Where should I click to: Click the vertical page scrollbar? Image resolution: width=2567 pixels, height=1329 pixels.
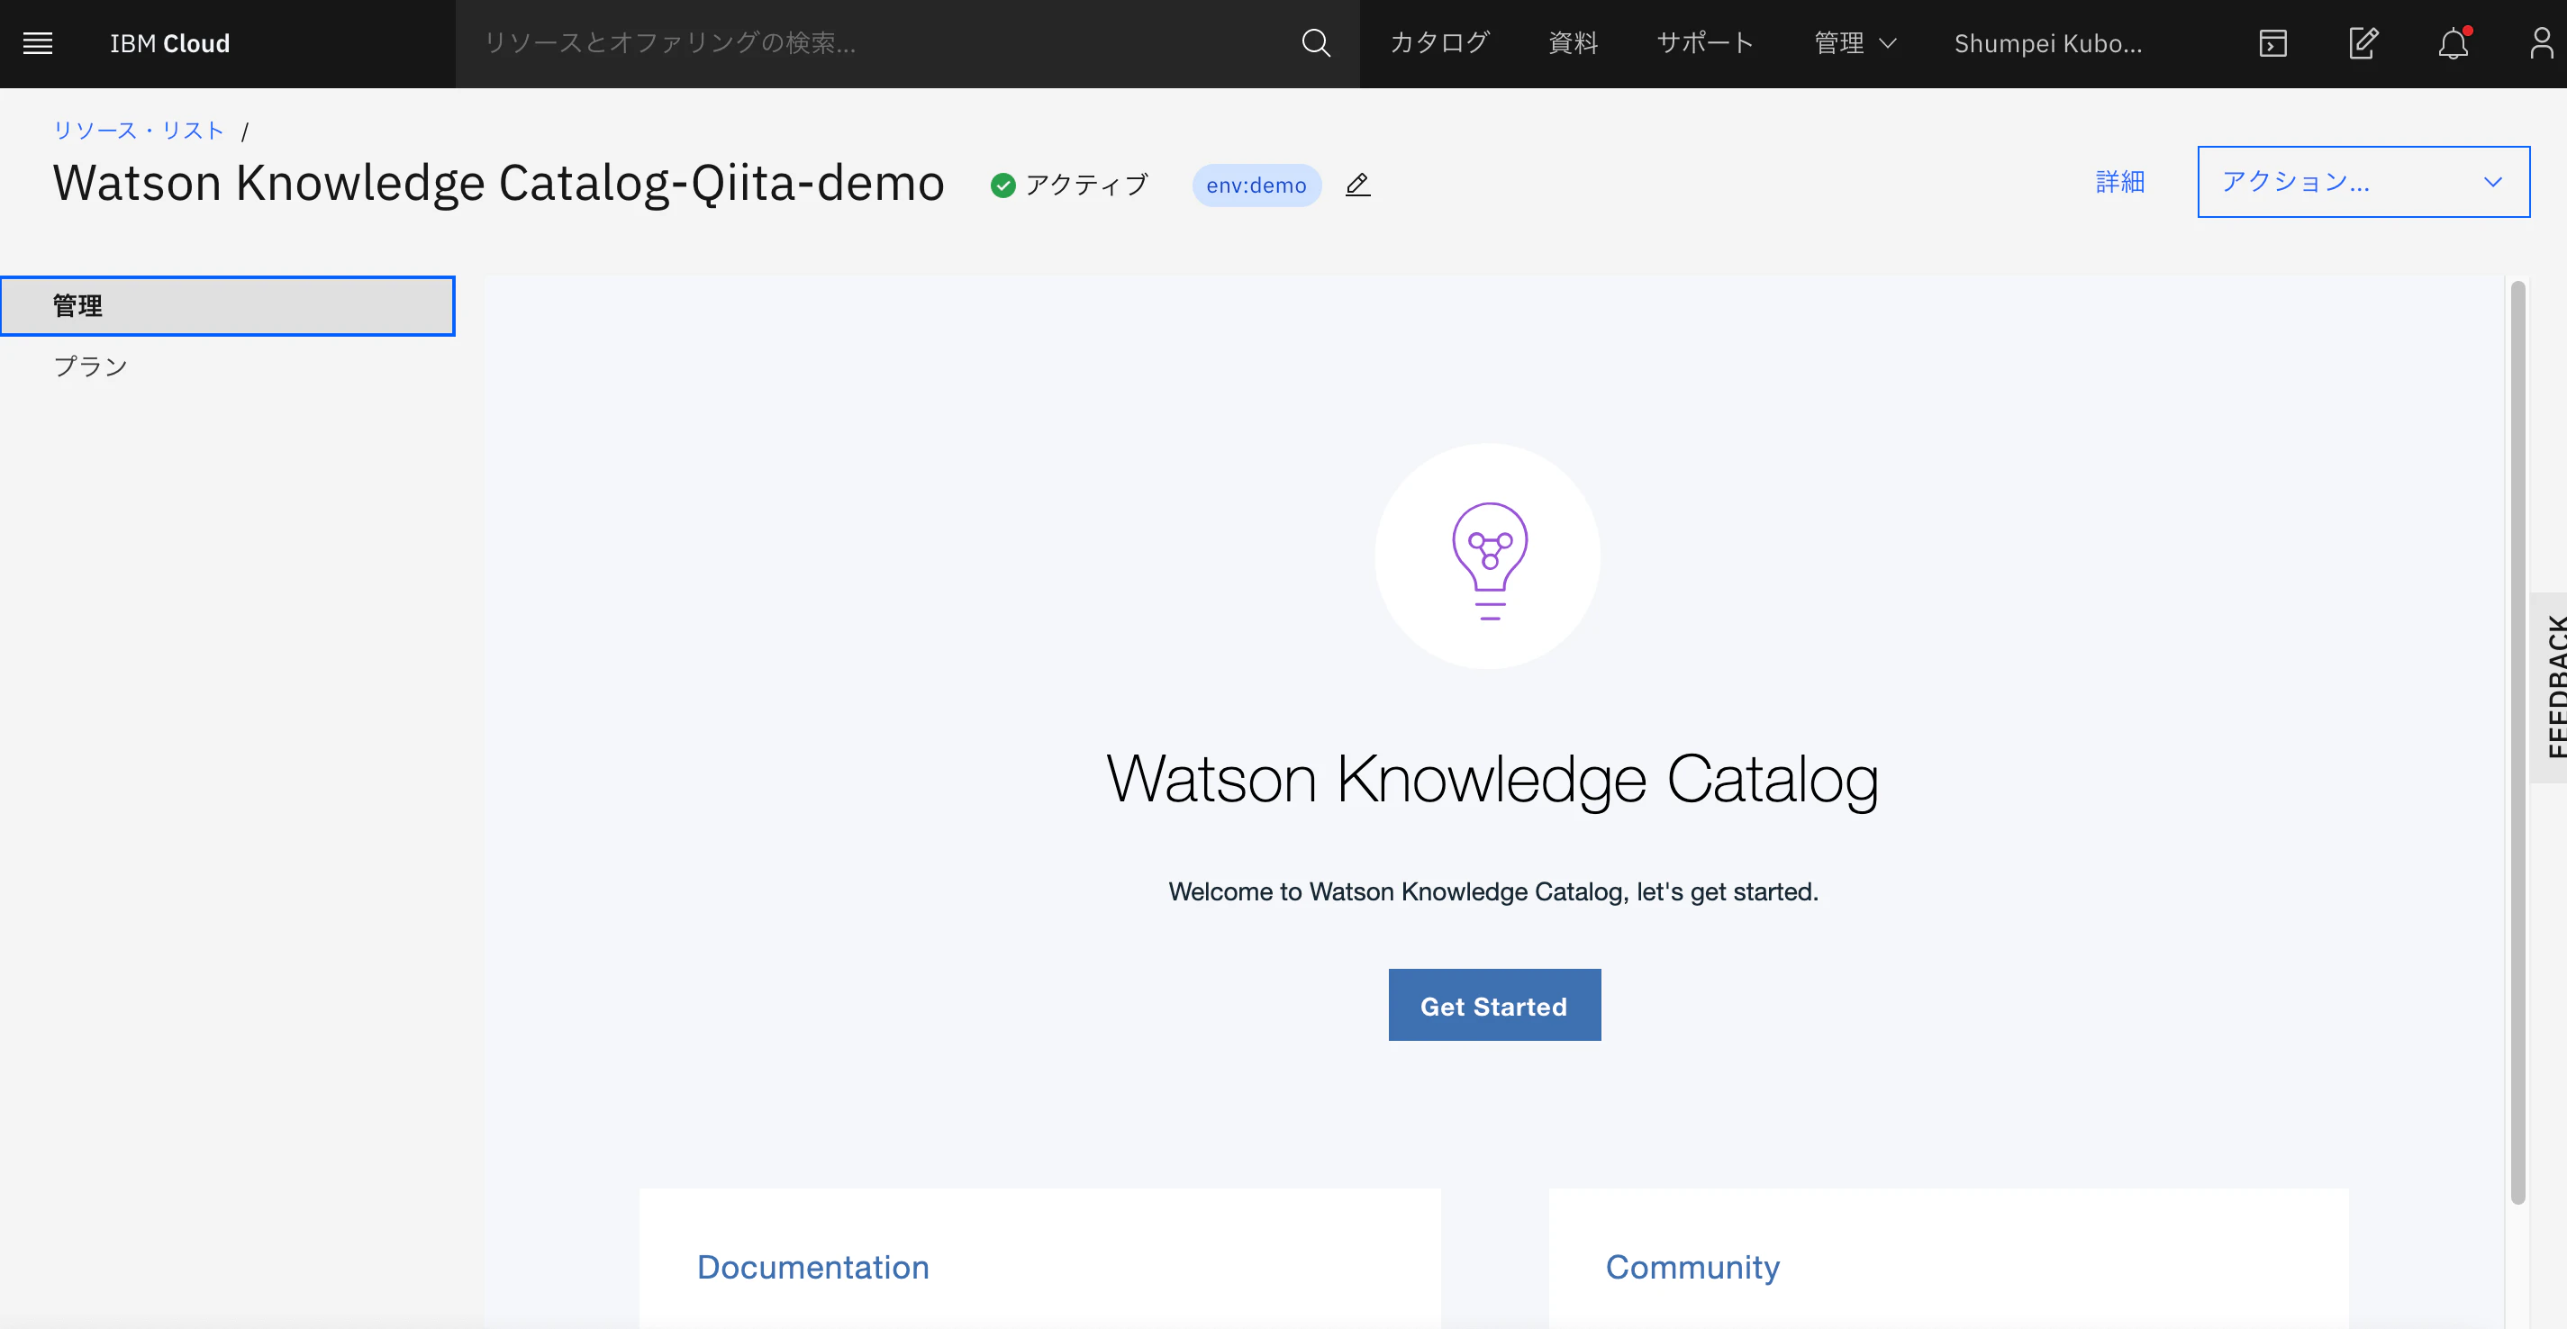click(x=2518, y=742)
